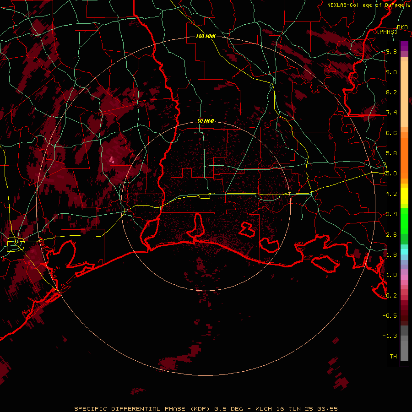Click the -1.3 value on the color scale
Screen dimensions: 412x412
point(390,336)
